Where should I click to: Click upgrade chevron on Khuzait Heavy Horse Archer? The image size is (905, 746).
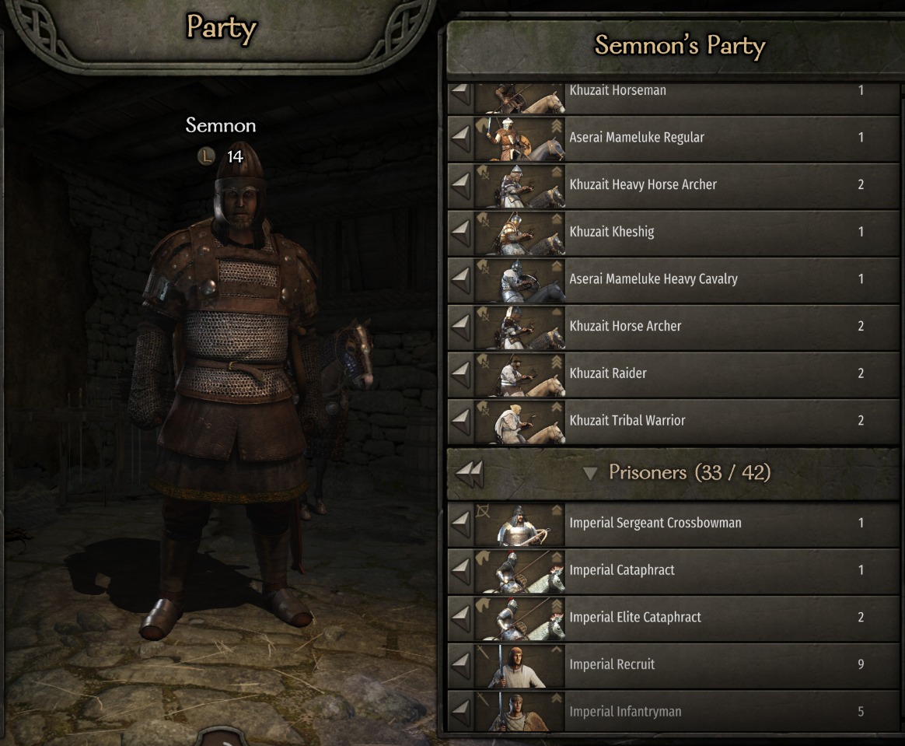click(x=557, y=172)
